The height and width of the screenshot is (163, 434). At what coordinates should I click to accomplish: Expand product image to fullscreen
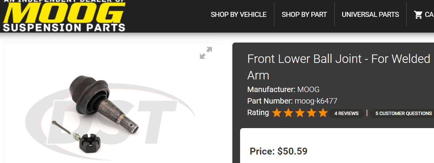tap(206, 53)
